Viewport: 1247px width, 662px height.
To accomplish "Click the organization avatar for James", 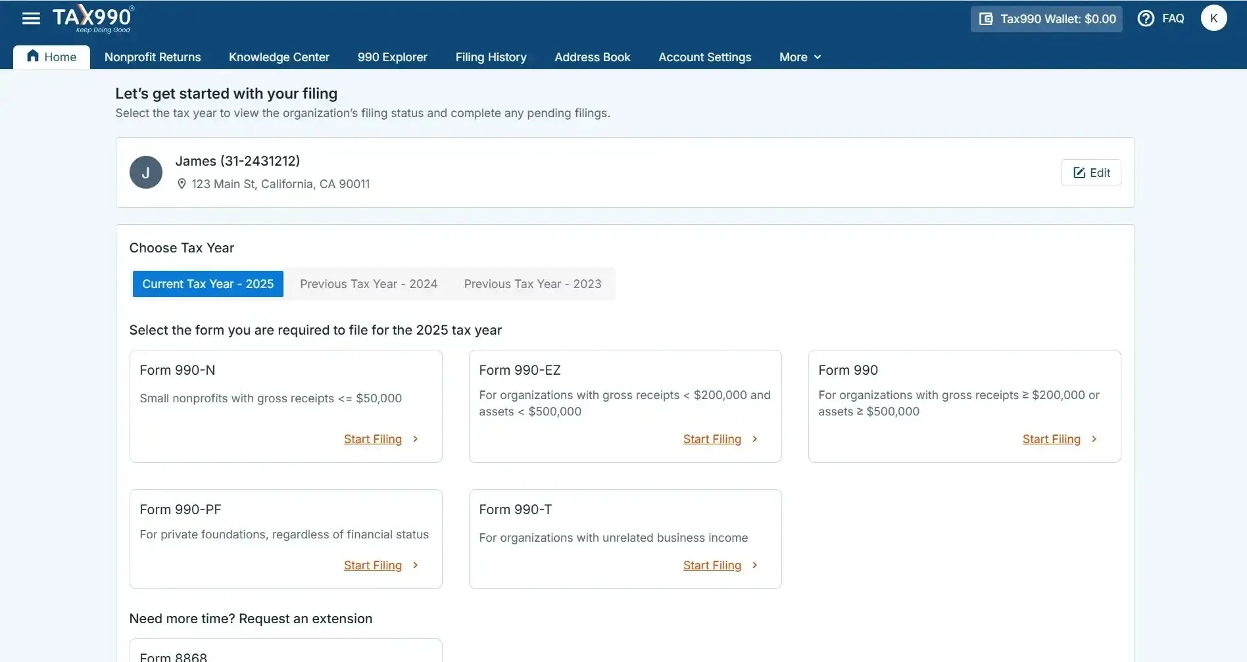I will [x=145, y=172].
